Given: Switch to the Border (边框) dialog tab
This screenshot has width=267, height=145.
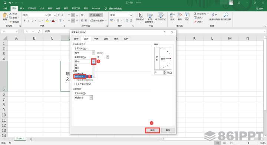Looking at the screenshot, I should (106, 39).
